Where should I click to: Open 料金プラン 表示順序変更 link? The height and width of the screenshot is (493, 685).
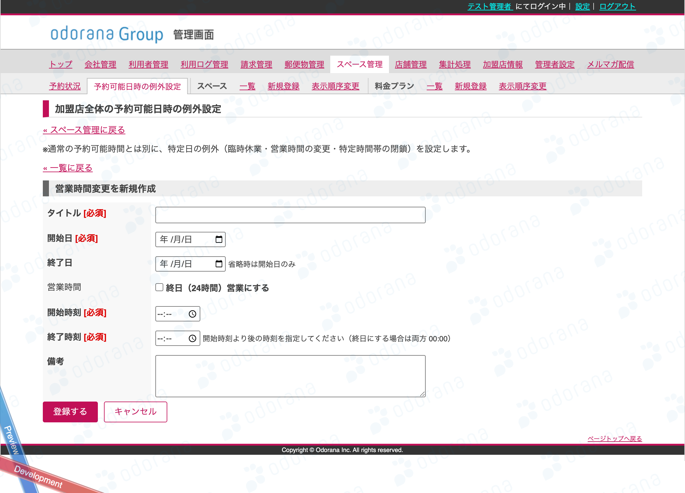tap(523, 86)
